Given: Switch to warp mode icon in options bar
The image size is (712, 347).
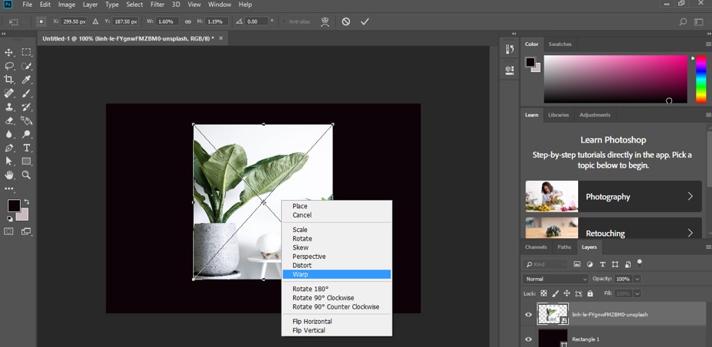Looking at the screenshot, I should 325,21.
